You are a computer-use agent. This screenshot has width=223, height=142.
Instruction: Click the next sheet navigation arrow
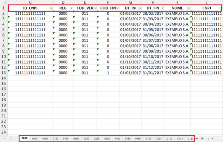click(x=11, y=138)
